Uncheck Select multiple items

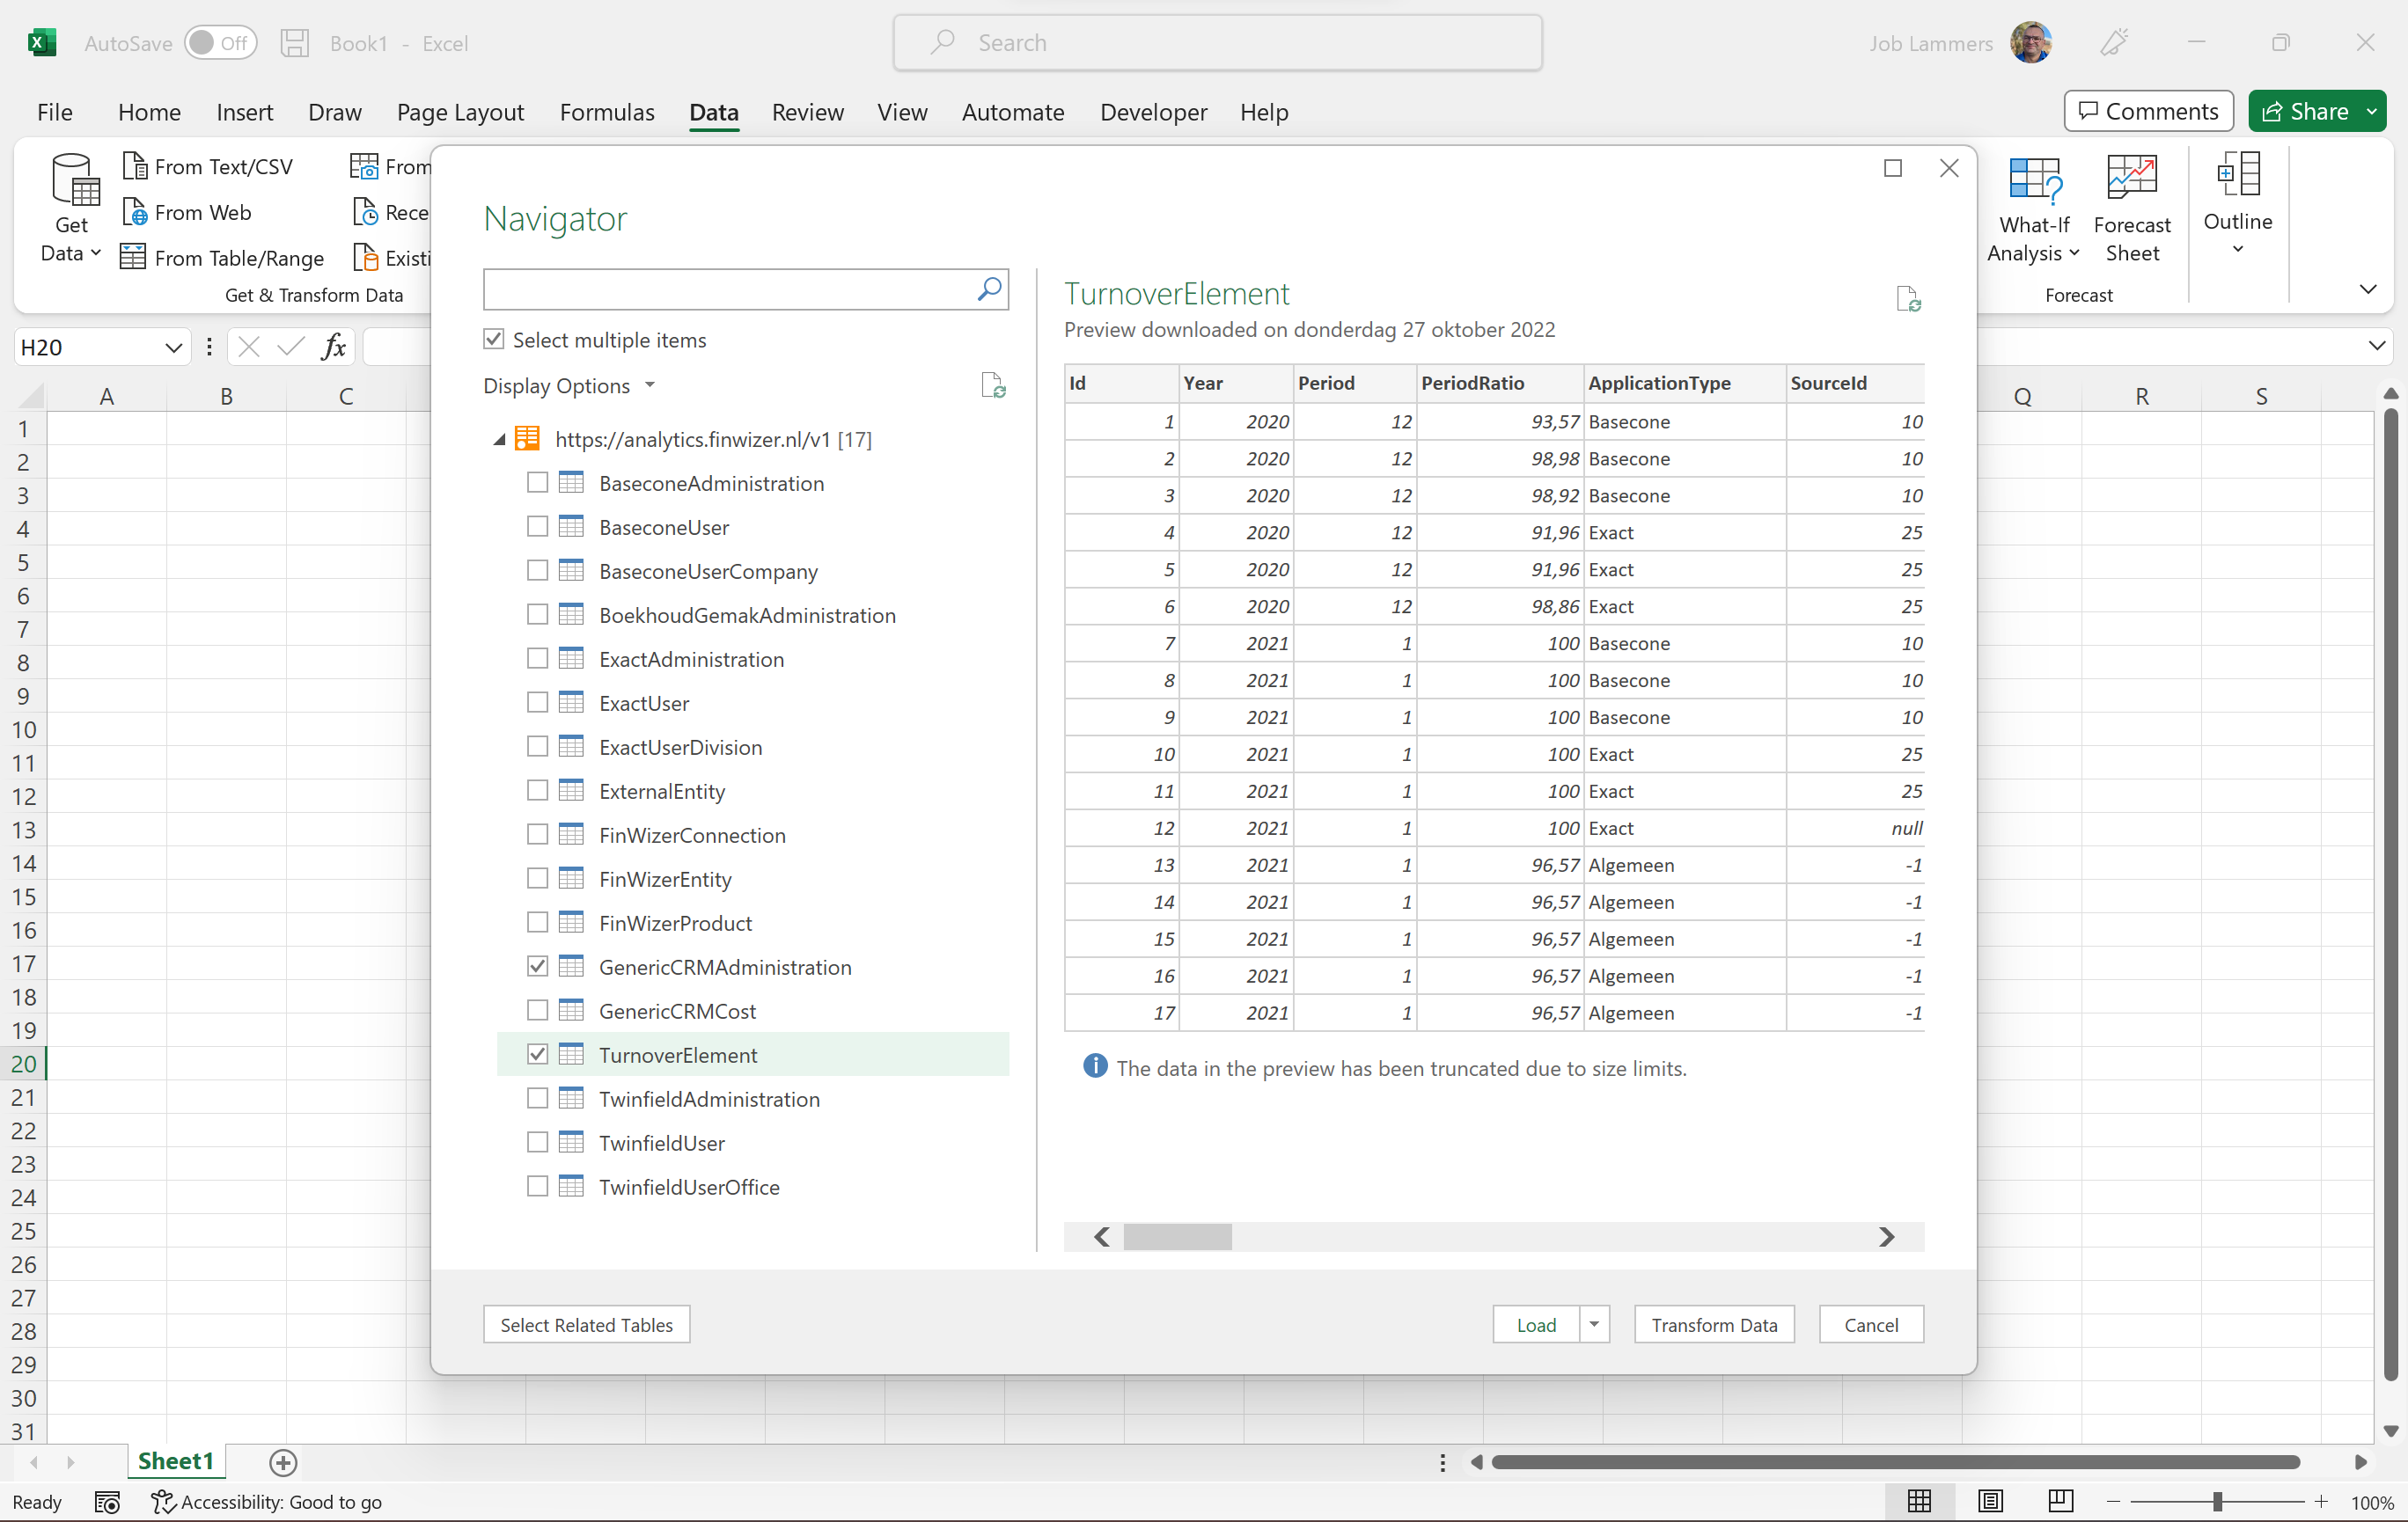(493, 339)
